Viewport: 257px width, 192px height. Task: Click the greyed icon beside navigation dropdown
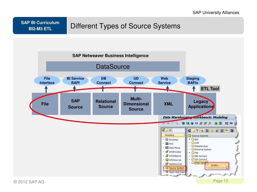(x=170, y=130)
